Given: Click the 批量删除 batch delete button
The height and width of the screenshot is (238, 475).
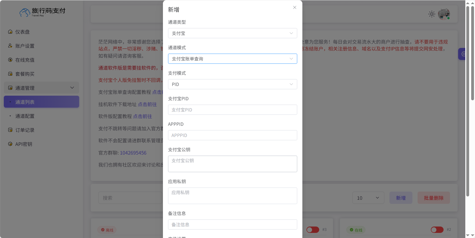Looking at the screenshot, I should [x=433, y=198].
